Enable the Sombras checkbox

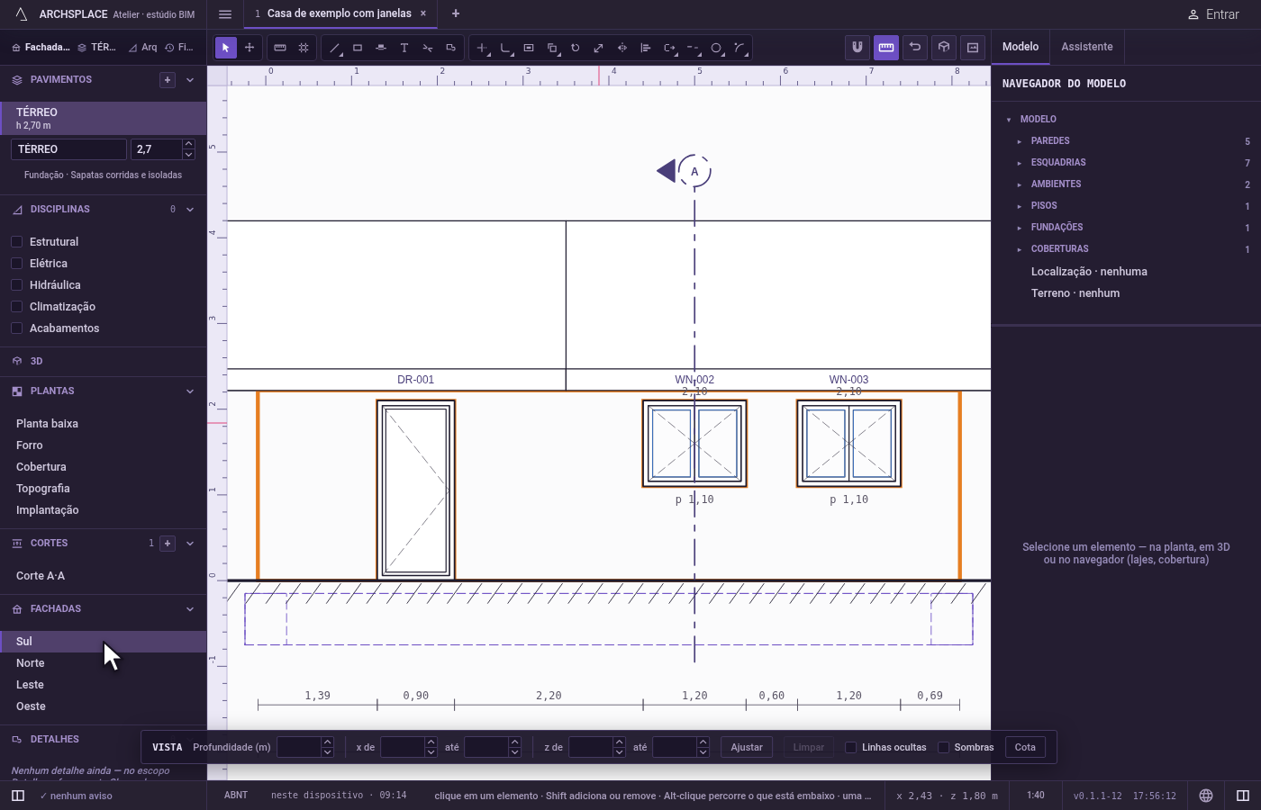(x=943, y=747)
